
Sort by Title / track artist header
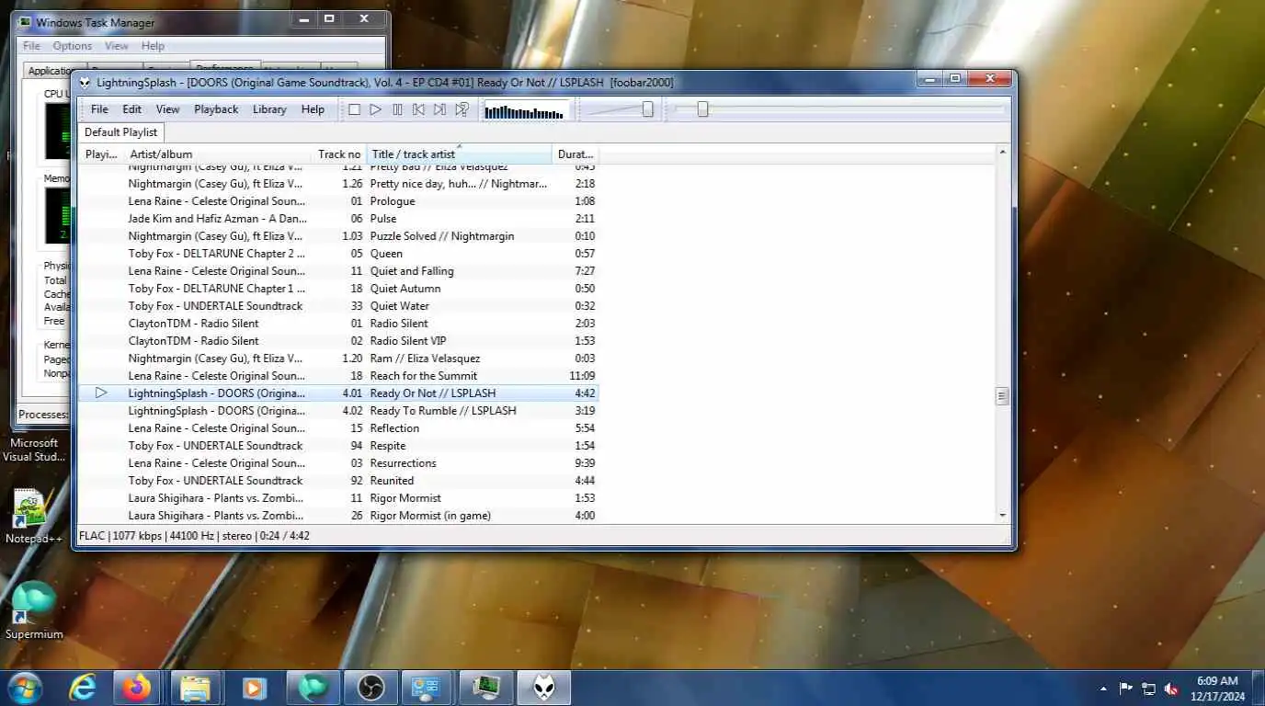point(459,154)
